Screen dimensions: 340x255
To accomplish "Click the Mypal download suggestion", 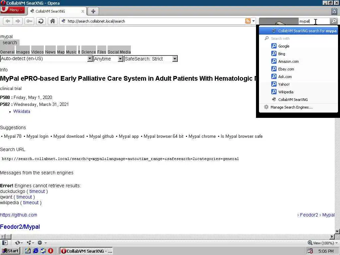I will (69, 136).
